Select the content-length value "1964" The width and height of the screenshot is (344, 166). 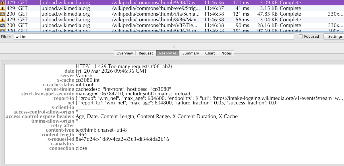coord(81,135)
